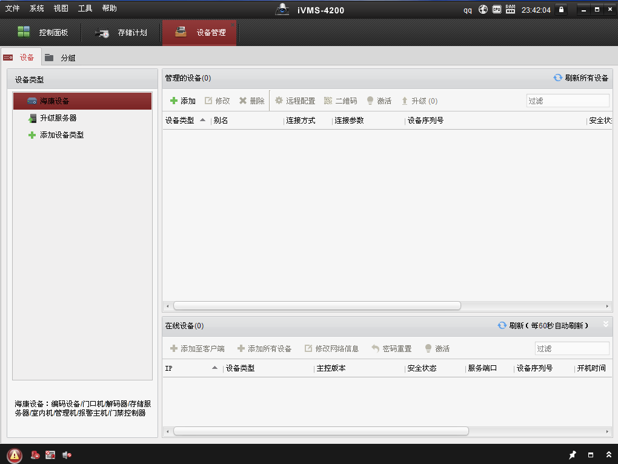This screenshot has width=618, height=464.
Task: Open the 帮助 menu
Action: click(109, 8)
